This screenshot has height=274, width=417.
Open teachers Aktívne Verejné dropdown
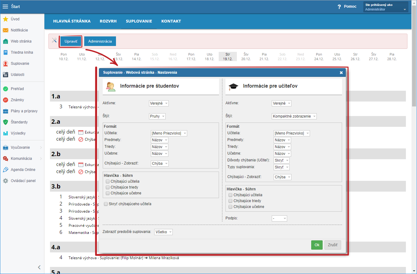(282, 103)
